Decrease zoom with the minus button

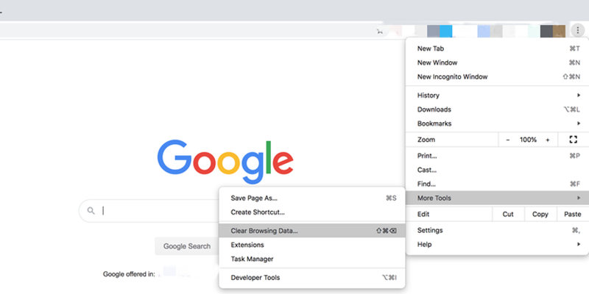point(508,140)
